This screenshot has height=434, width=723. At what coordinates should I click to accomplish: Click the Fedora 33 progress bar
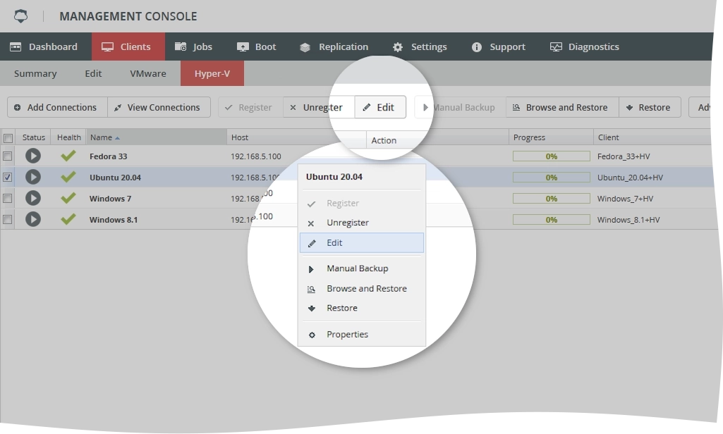[x=552, y=156]
